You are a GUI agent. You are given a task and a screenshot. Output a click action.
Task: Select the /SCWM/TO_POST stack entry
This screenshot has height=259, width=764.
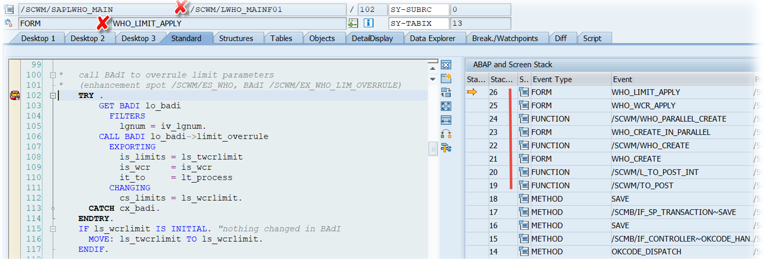pyautogui.click(x=642, y=185)
